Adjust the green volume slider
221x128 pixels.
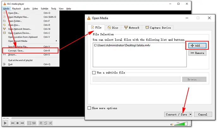click(x=181, y=124)
